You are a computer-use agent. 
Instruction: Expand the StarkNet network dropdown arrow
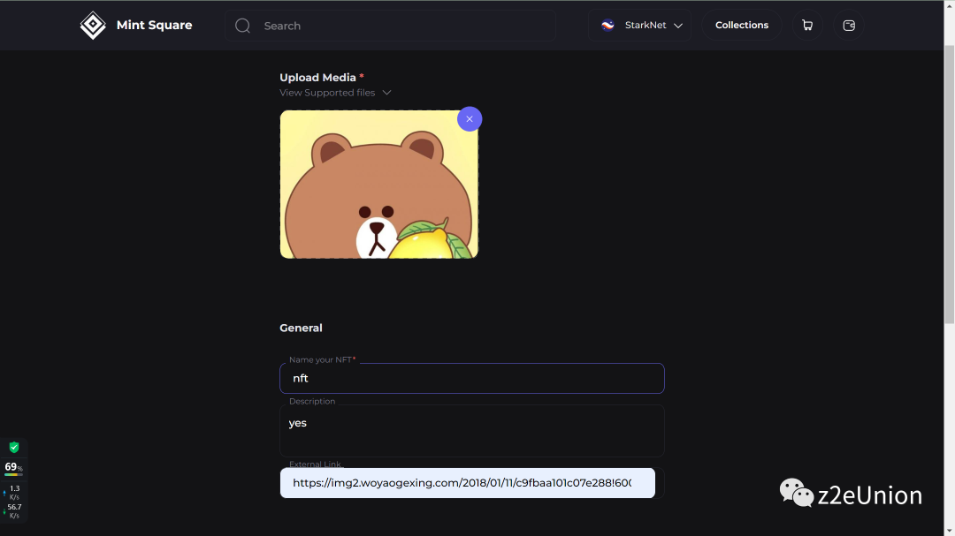point(678,26)
